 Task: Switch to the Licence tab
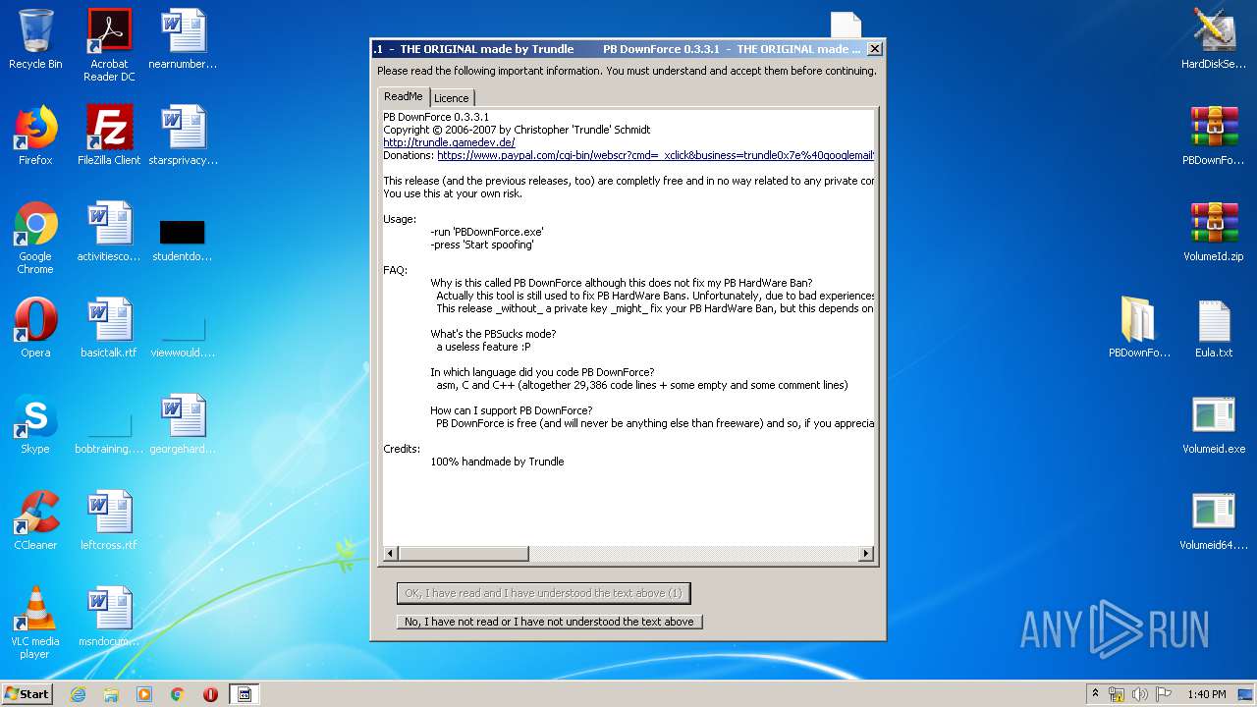click(x=452, y=98)
